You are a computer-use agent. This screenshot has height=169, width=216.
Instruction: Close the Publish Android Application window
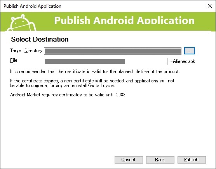tap(210, 6)
